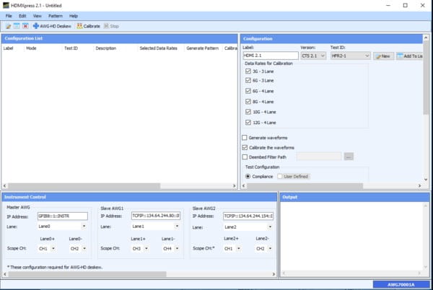The width and height of the screenshot is (433, 290).
Task: Open the Test ID HFR2-1 dropdown
Action: click(x=351, y=56)
